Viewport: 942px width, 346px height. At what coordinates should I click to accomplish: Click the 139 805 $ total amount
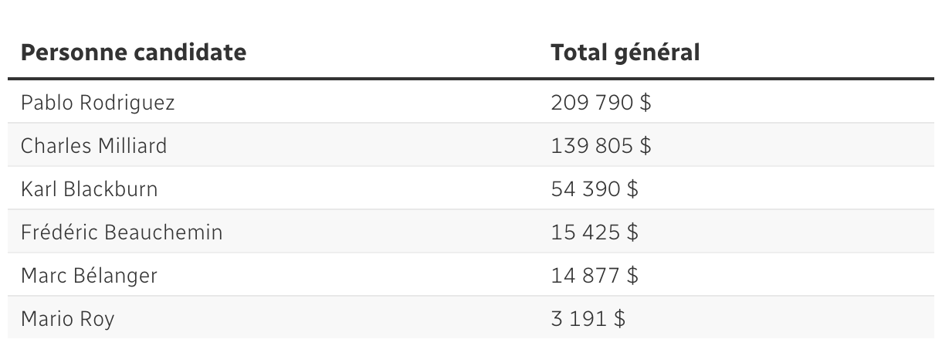tap(601, 146)
